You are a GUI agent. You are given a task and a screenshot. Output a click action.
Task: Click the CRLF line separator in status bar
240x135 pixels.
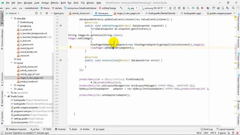click(206, 133)
